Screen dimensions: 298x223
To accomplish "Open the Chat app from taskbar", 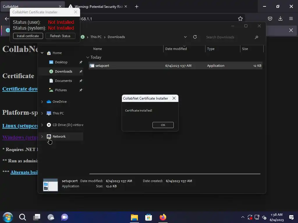I will pyautogui.click(x=65, y=217).
